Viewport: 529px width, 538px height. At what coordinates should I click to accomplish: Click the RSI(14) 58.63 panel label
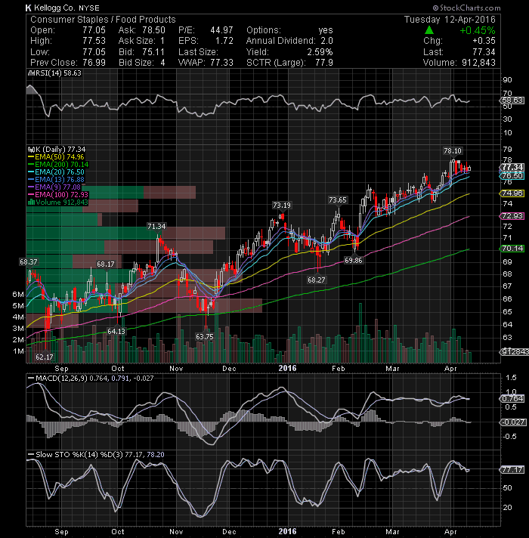[x=54, y=73]
